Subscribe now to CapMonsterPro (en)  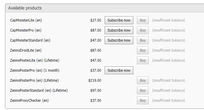pyautogui.click(x=119, y=30)
